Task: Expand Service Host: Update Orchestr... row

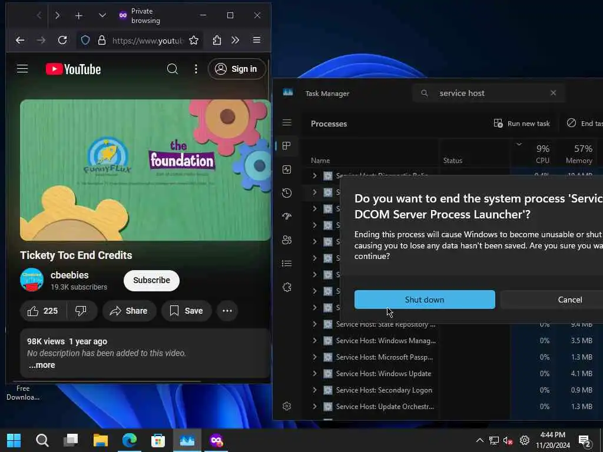Action: coord(314,407)
